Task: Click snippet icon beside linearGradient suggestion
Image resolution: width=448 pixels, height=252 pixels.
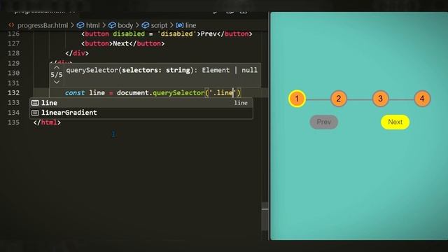Action: (x=35, y=113)
